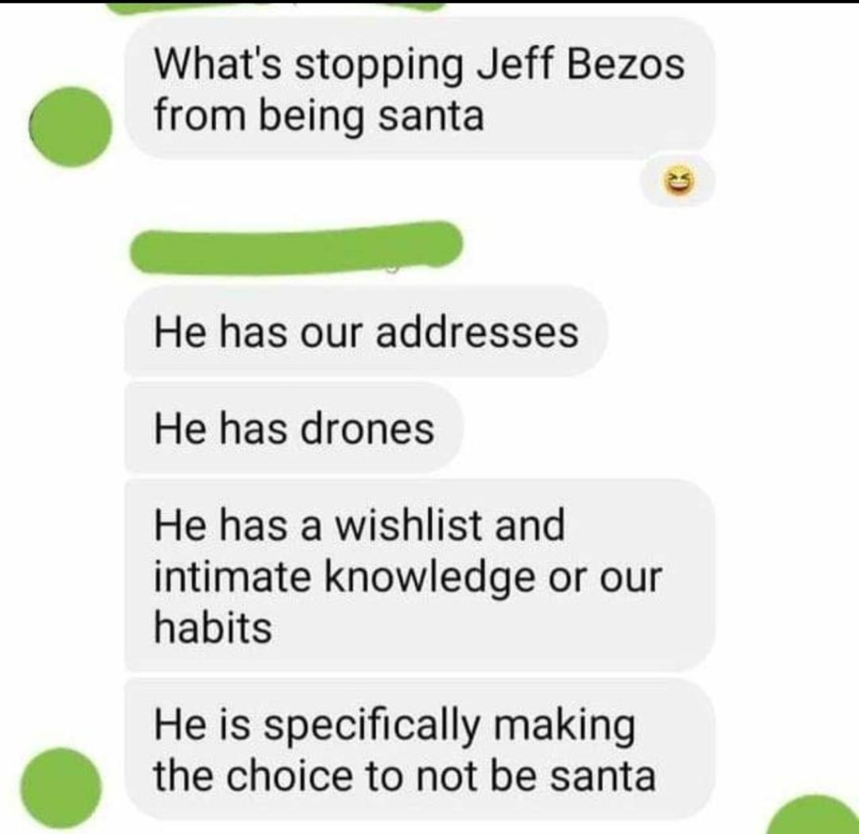Click the word 'habits'
Viewport: 859px width, 834px height.
[212, 627]
